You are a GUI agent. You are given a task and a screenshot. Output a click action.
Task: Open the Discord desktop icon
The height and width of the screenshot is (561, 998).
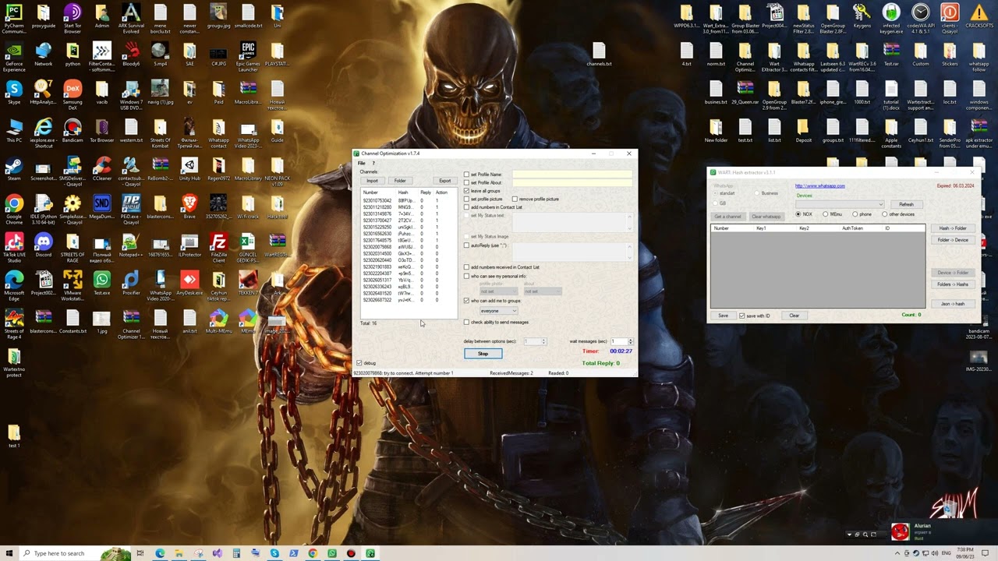[x=43, y=245]
